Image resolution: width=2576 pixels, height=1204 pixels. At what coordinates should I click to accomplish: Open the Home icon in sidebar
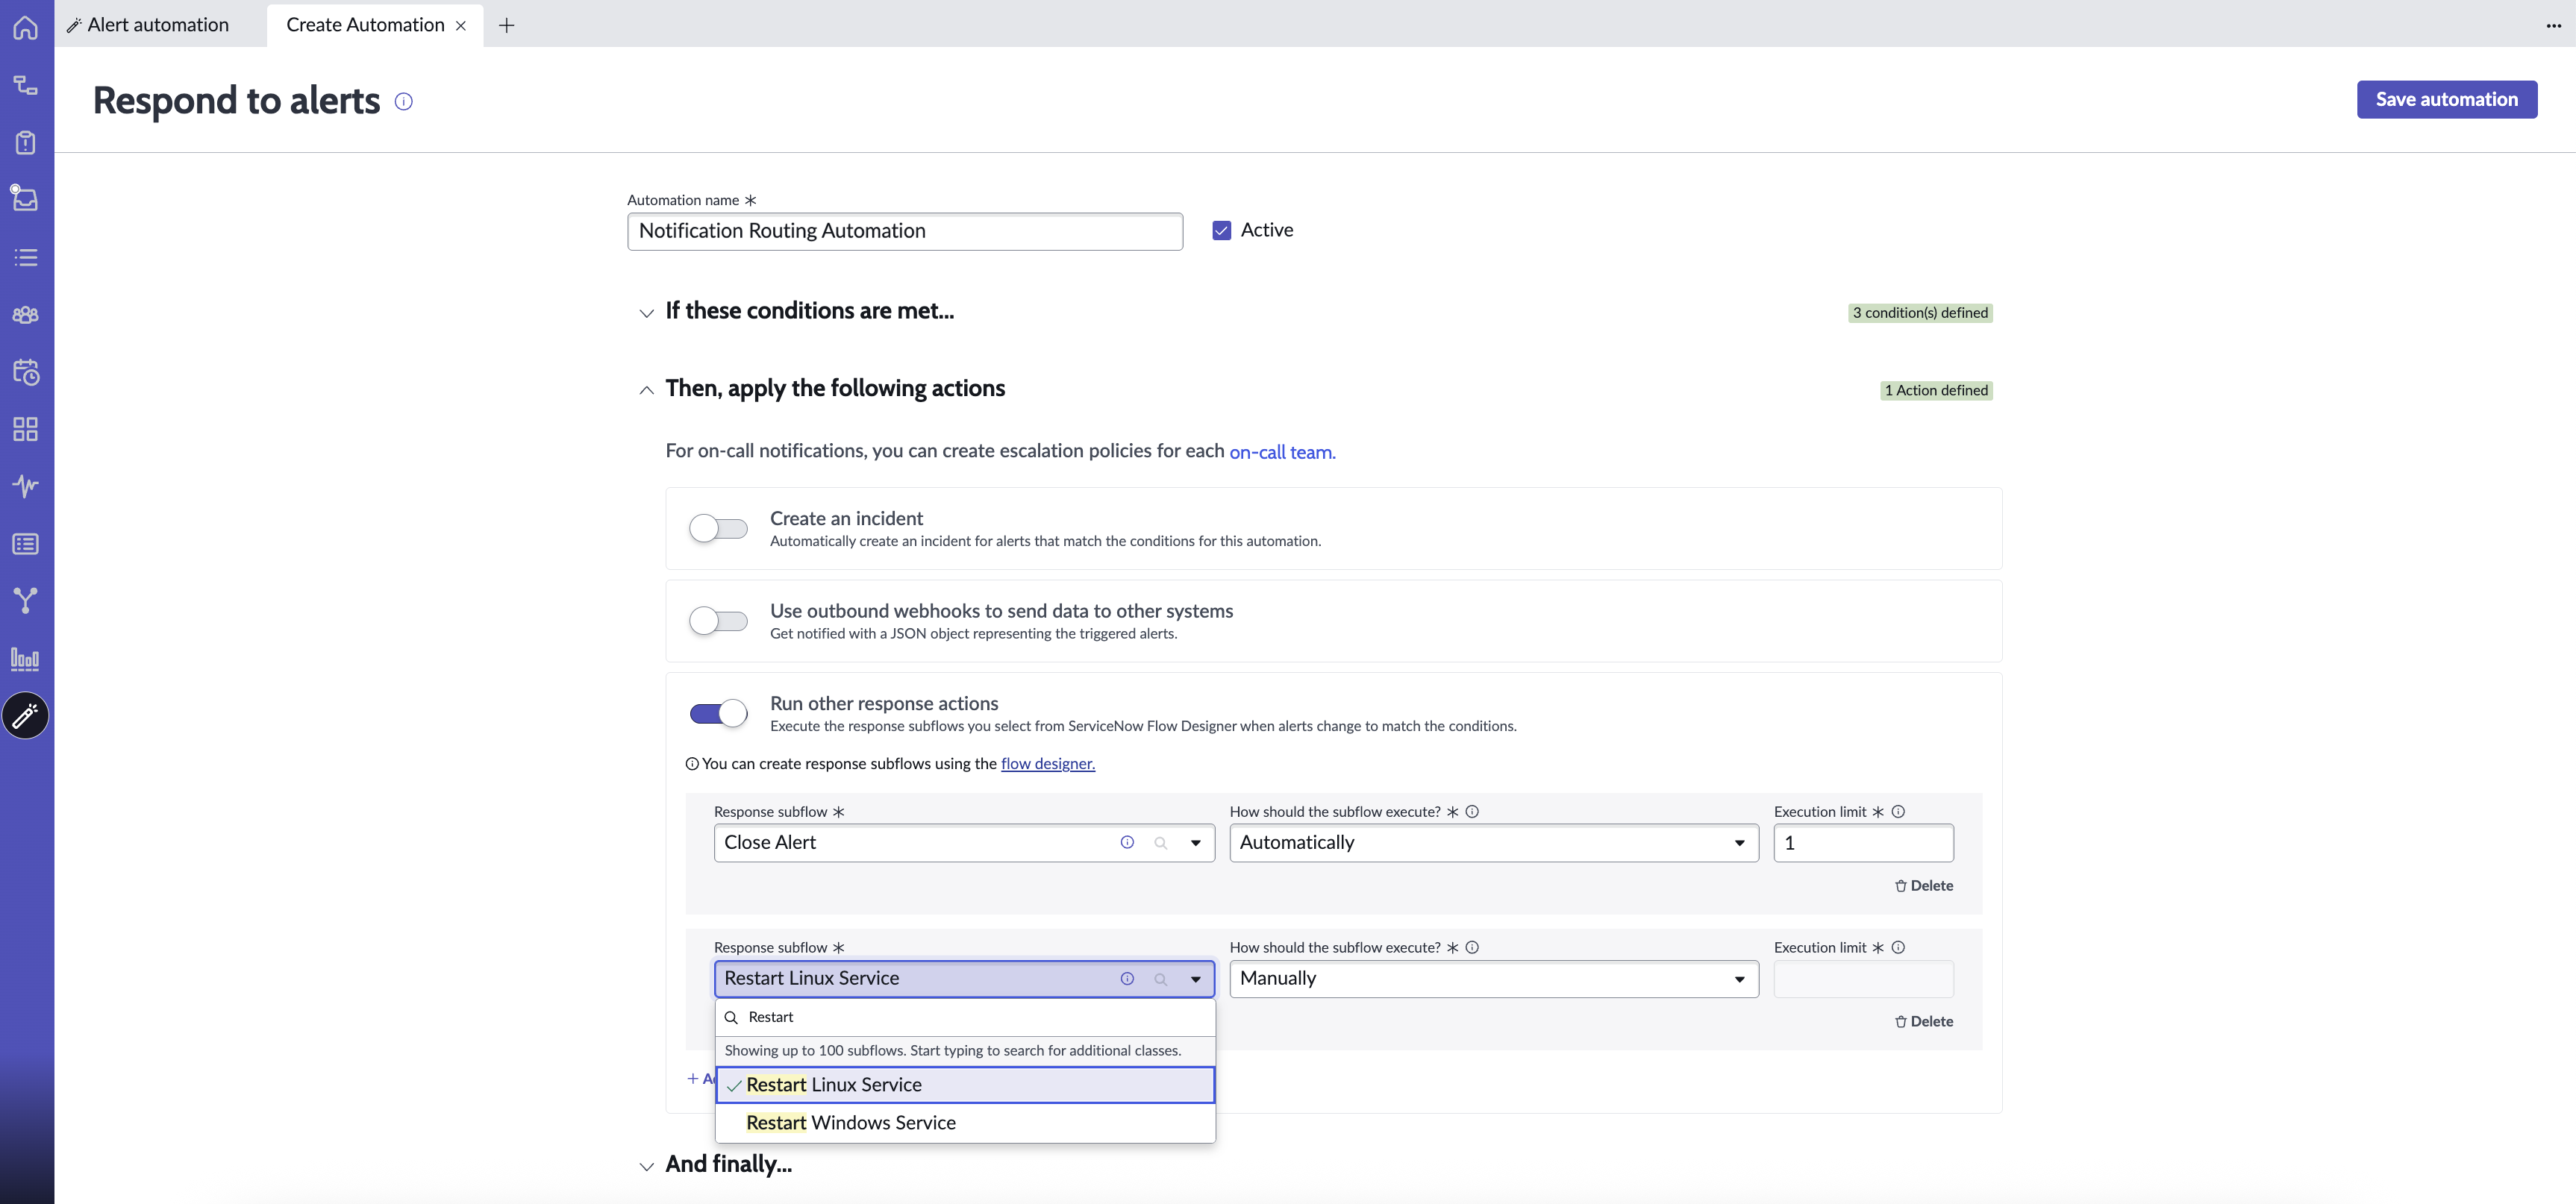[26, 27]
